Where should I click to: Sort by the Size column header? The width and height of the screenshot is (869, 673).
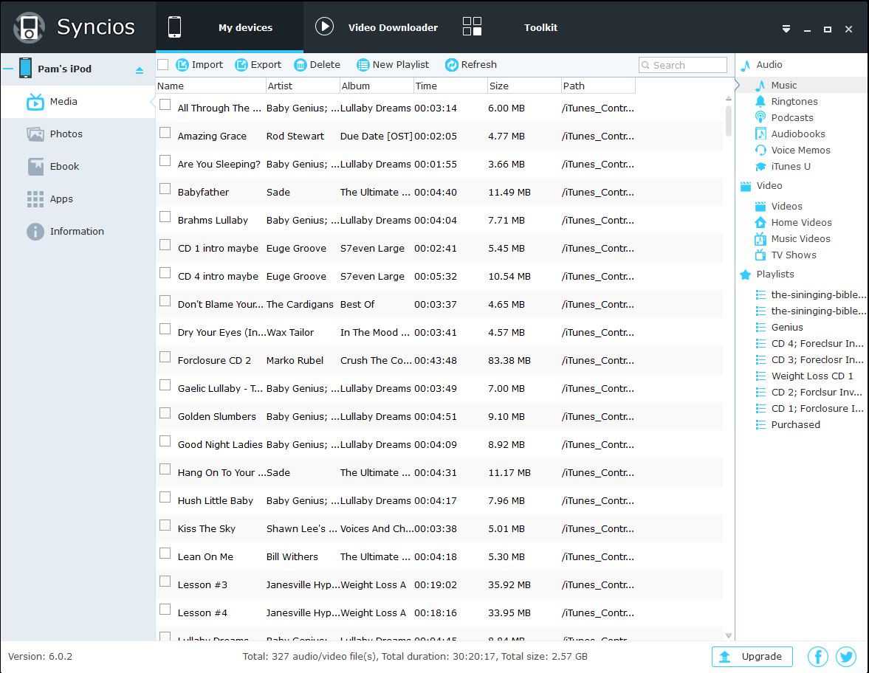coord(524,86)
